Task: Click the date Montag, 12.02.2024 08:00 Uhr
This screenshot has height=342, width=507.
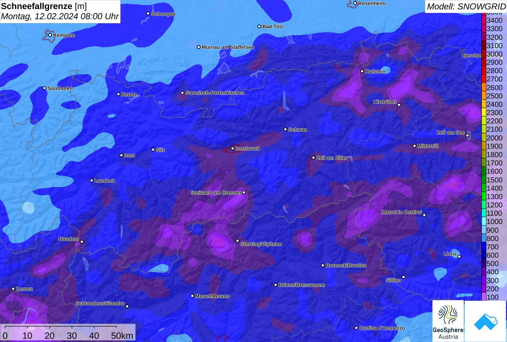Action: pos(60,16)
